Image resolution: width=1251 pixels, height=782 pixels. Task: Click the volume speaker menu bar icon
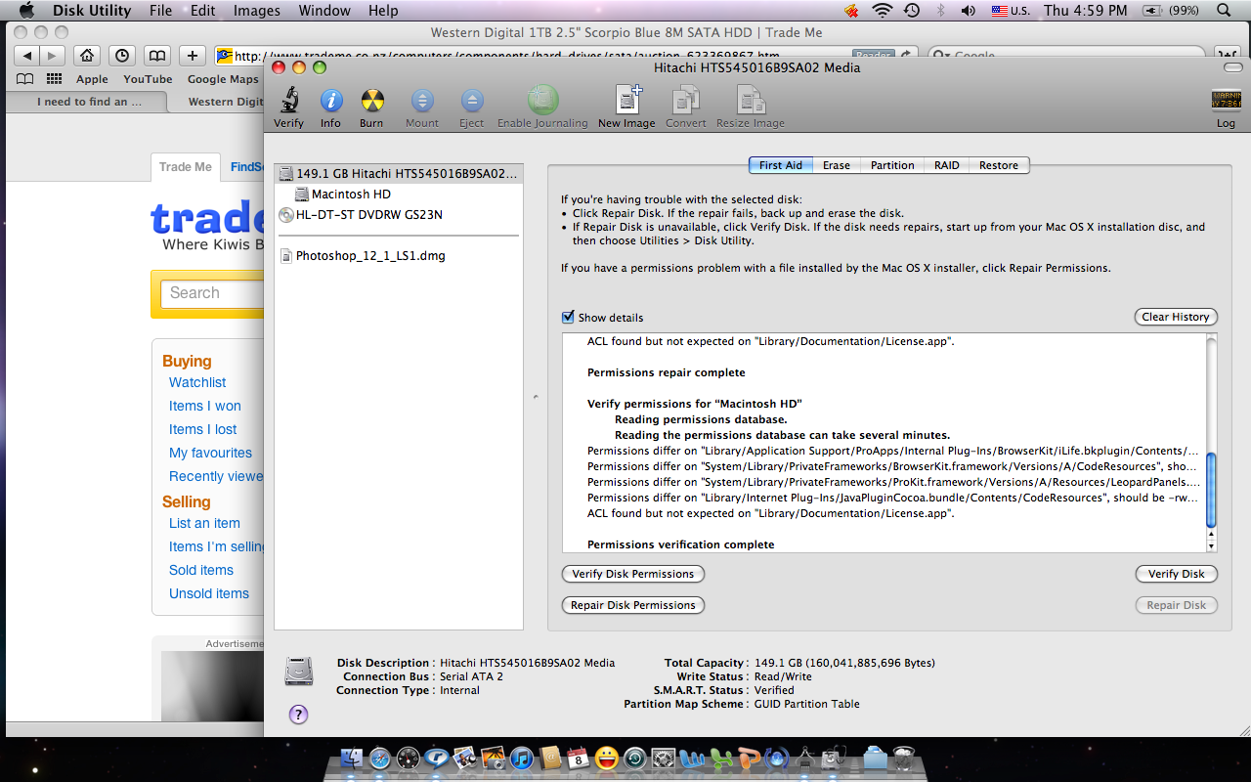coord(968,11)
